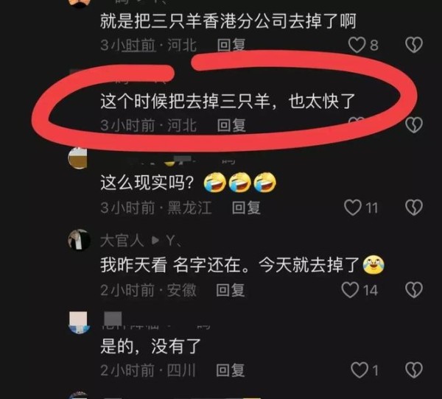Like the 这么现实吗 comment with 11 likes
The width and height of the screenshot is (442, 399).
[x=353, y=208]
